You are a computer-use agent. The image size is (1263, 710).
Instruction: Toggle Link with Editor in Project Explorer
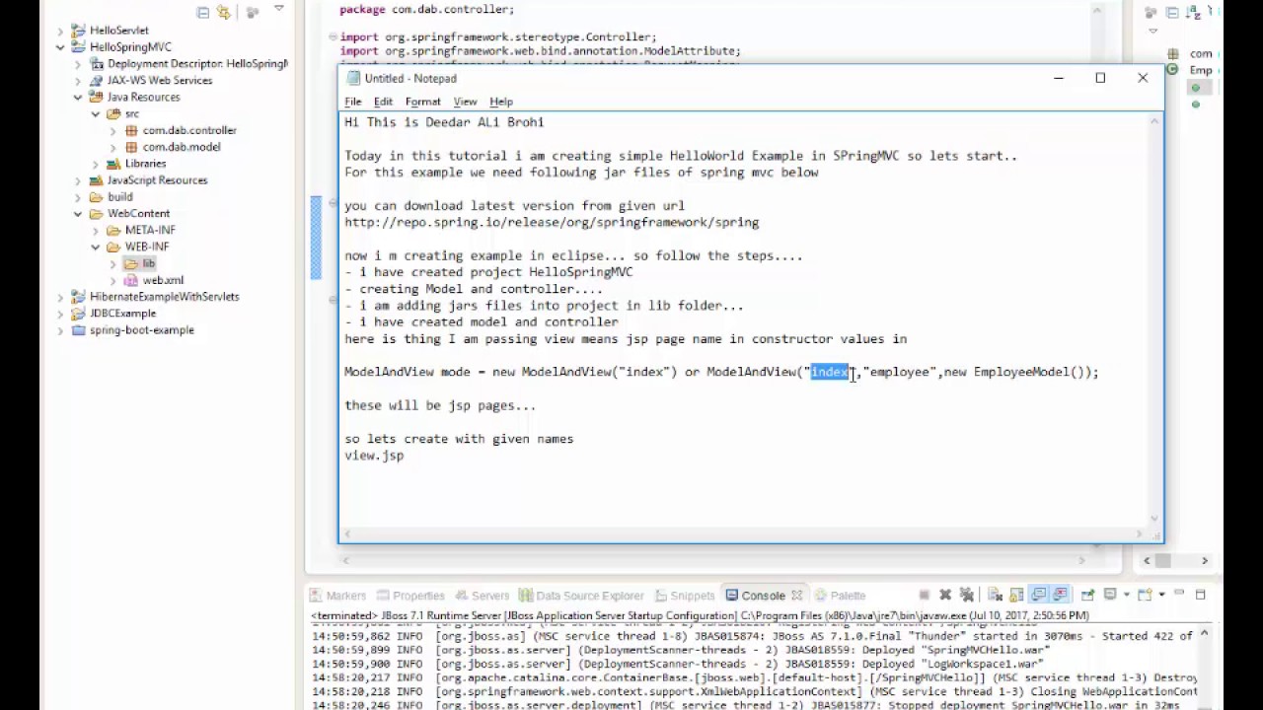(x=224, y=12)
